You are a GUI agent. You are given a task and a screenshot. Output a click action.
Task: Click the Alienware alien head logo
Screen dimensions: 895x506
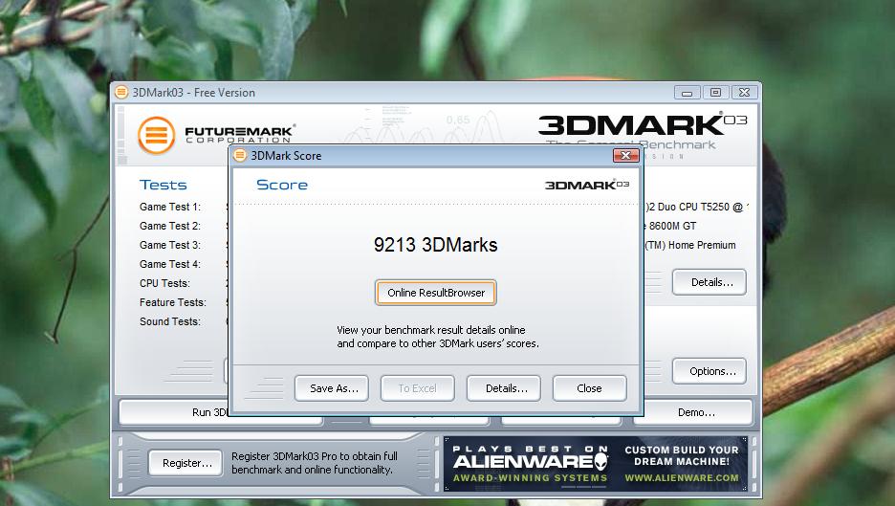(x=601, y=460)
